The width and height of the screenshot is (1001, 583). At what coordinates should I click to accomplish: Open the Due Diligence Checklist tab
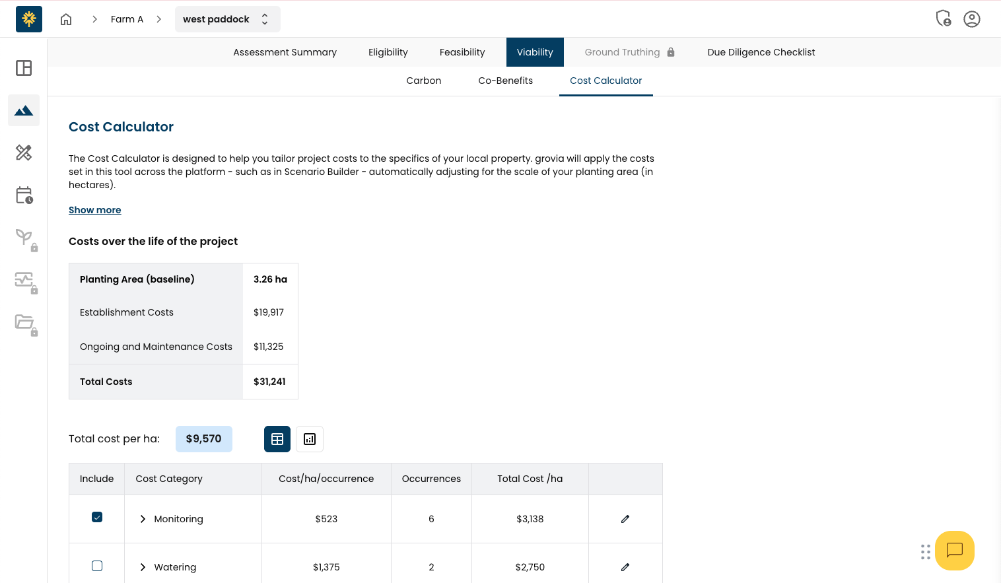coord(761,52)
